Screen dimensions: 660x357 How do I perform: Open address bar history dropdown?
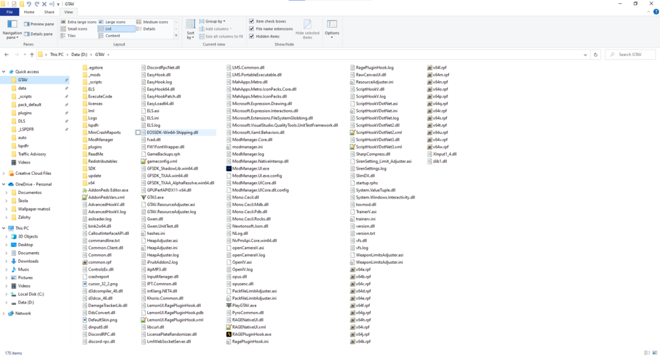click(x=585, y=55)
